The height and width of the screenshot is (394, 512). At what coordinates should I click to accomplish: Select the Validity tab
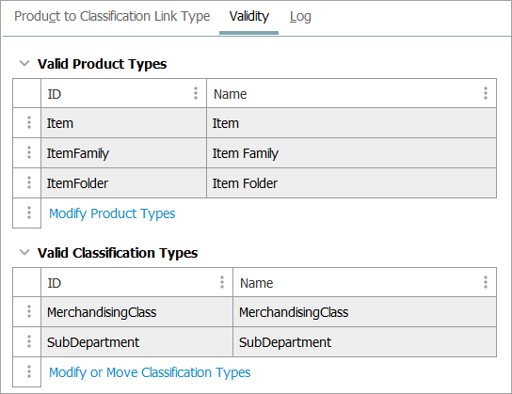248,16
